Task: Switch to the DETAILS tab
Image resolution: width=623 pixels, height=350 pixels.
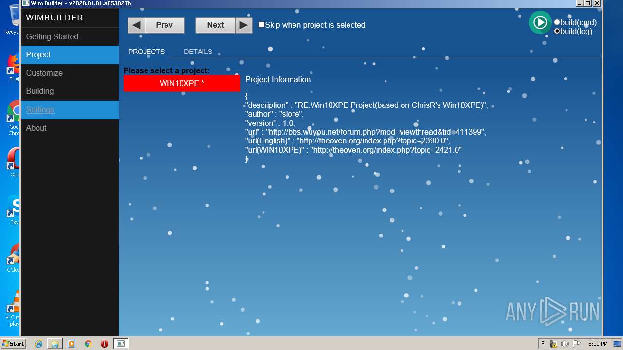Action: pos(198,52)
